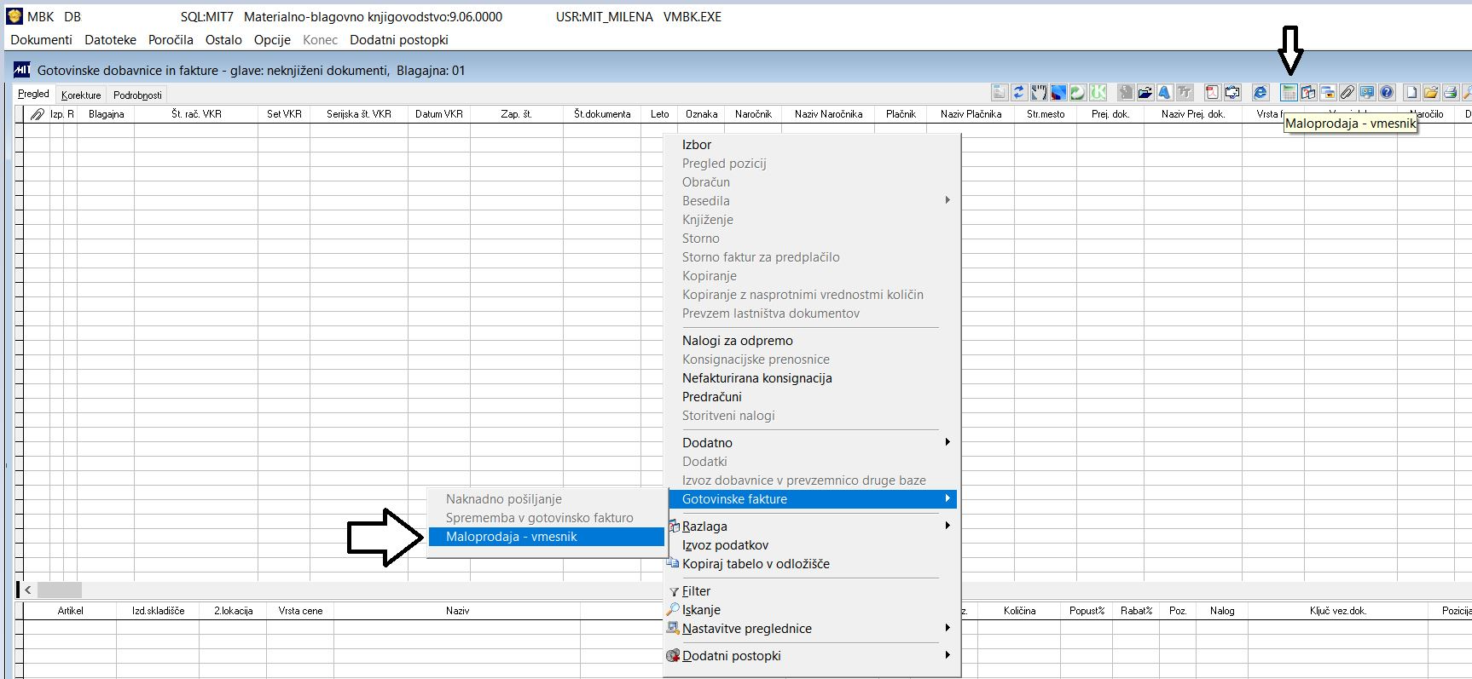The height and width of the screenshot is (679, 1472).
Task: Click the Blagajna column header
Action: coord(106,114)
